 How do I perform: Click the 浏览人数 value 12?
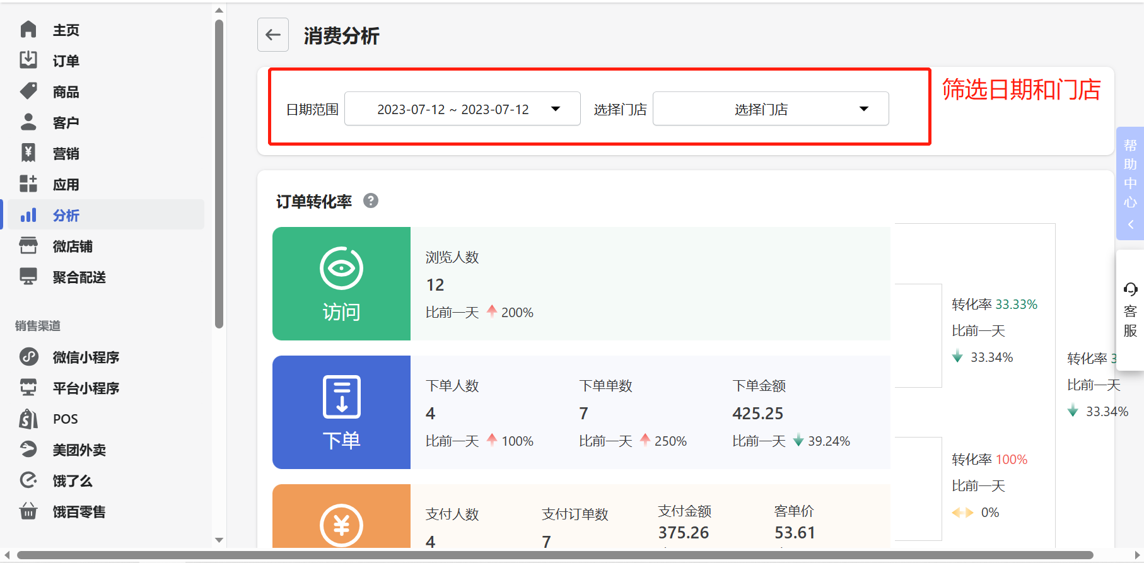435,285
